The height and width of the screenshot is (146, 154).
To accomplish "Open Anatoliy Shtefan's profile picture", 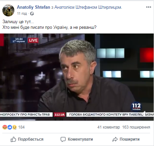I will click(8, 10).
